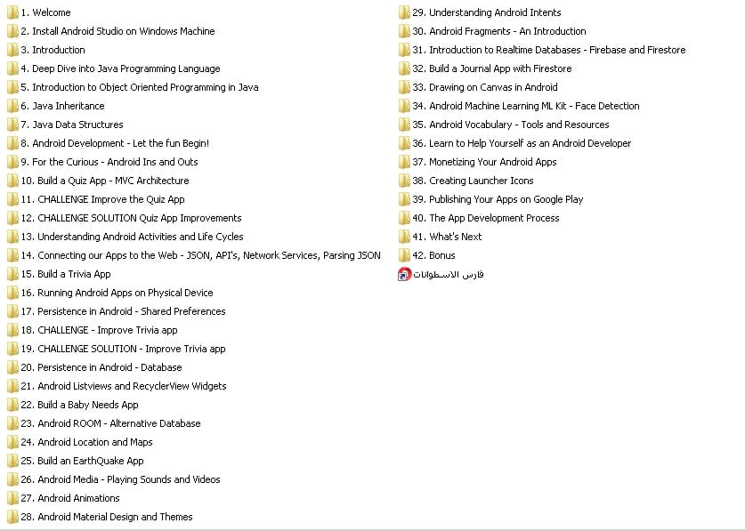Click folder icon beside Install Android Studio

(12, 31)
